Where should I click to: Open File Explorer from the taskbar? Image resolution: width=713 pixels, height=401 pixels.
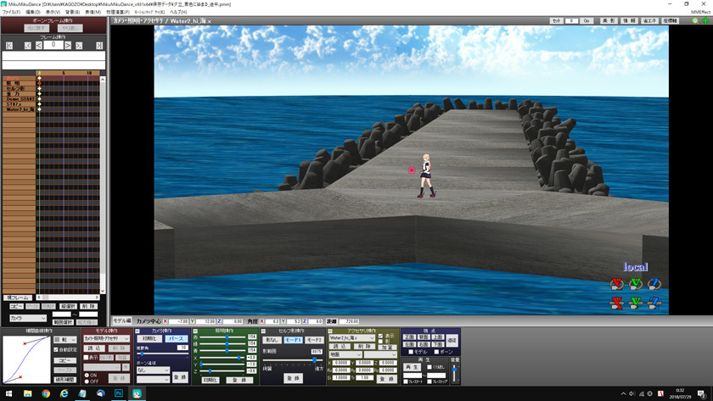(x=28, y=393)
